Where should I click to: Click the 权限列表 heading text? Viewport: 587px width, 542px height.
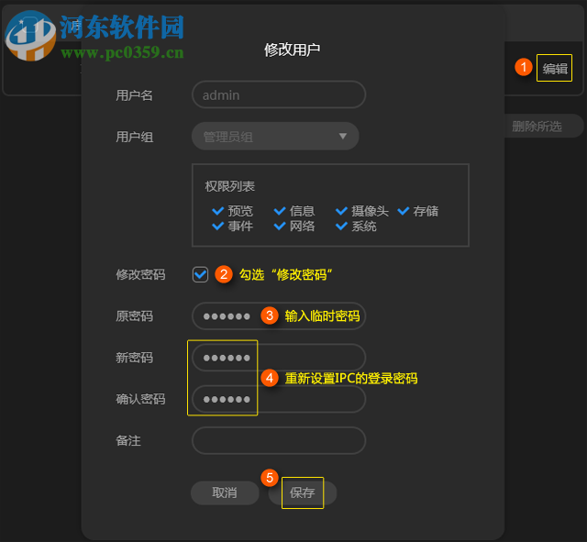[230, 186]
